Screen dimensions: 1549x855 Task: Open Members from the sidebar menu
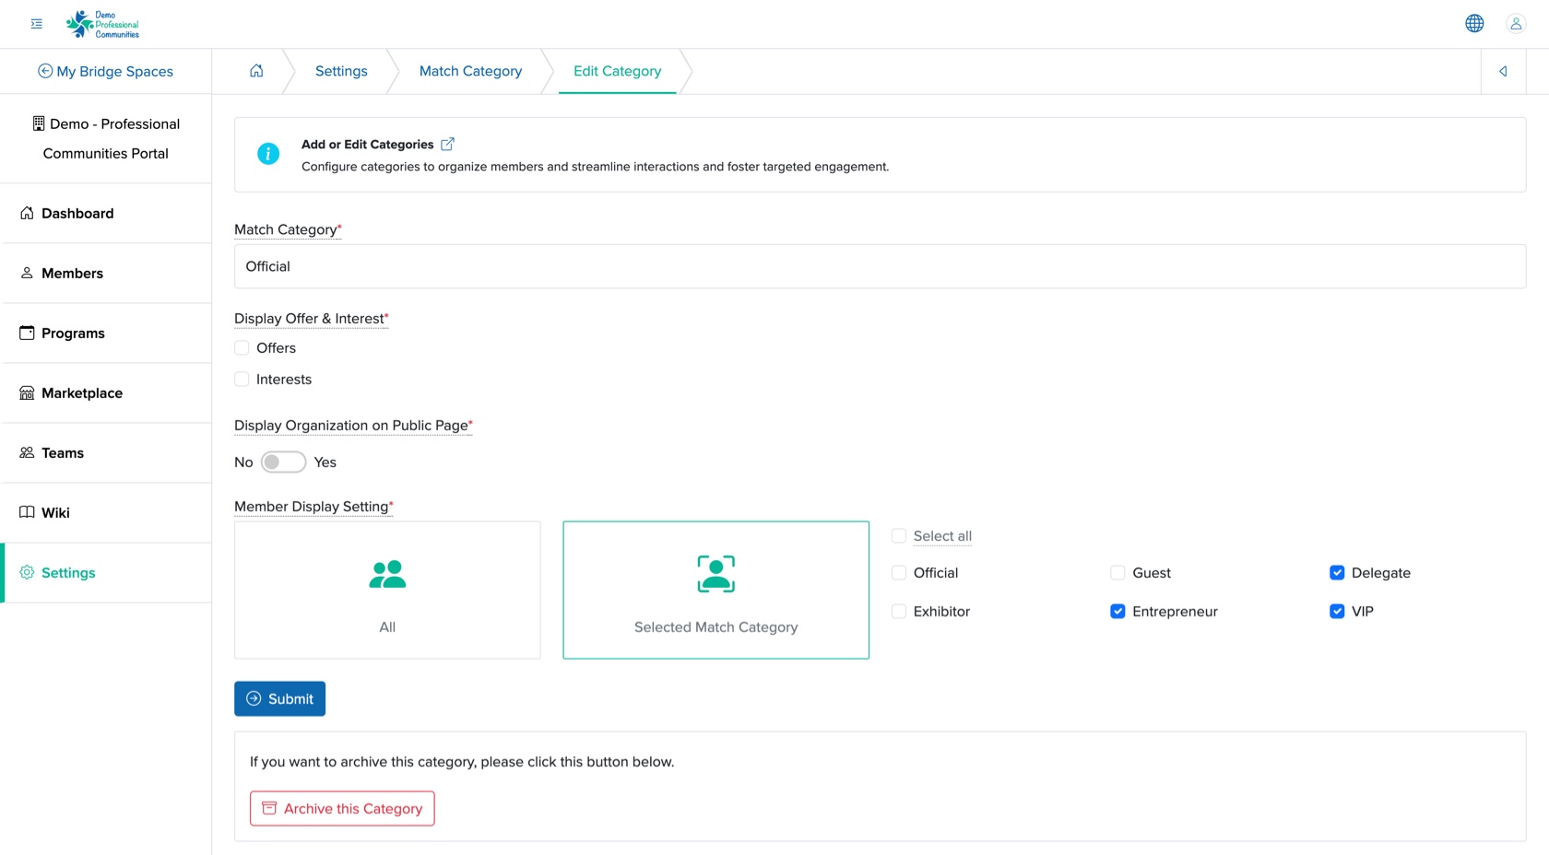click(x=106, y=273)
